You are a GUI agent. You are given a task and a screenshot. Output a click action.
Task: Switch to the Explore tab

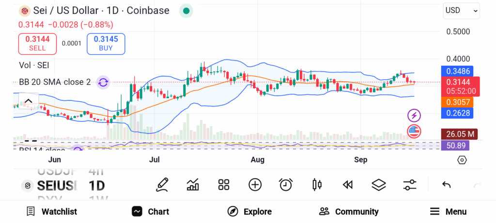coord(249,211)
